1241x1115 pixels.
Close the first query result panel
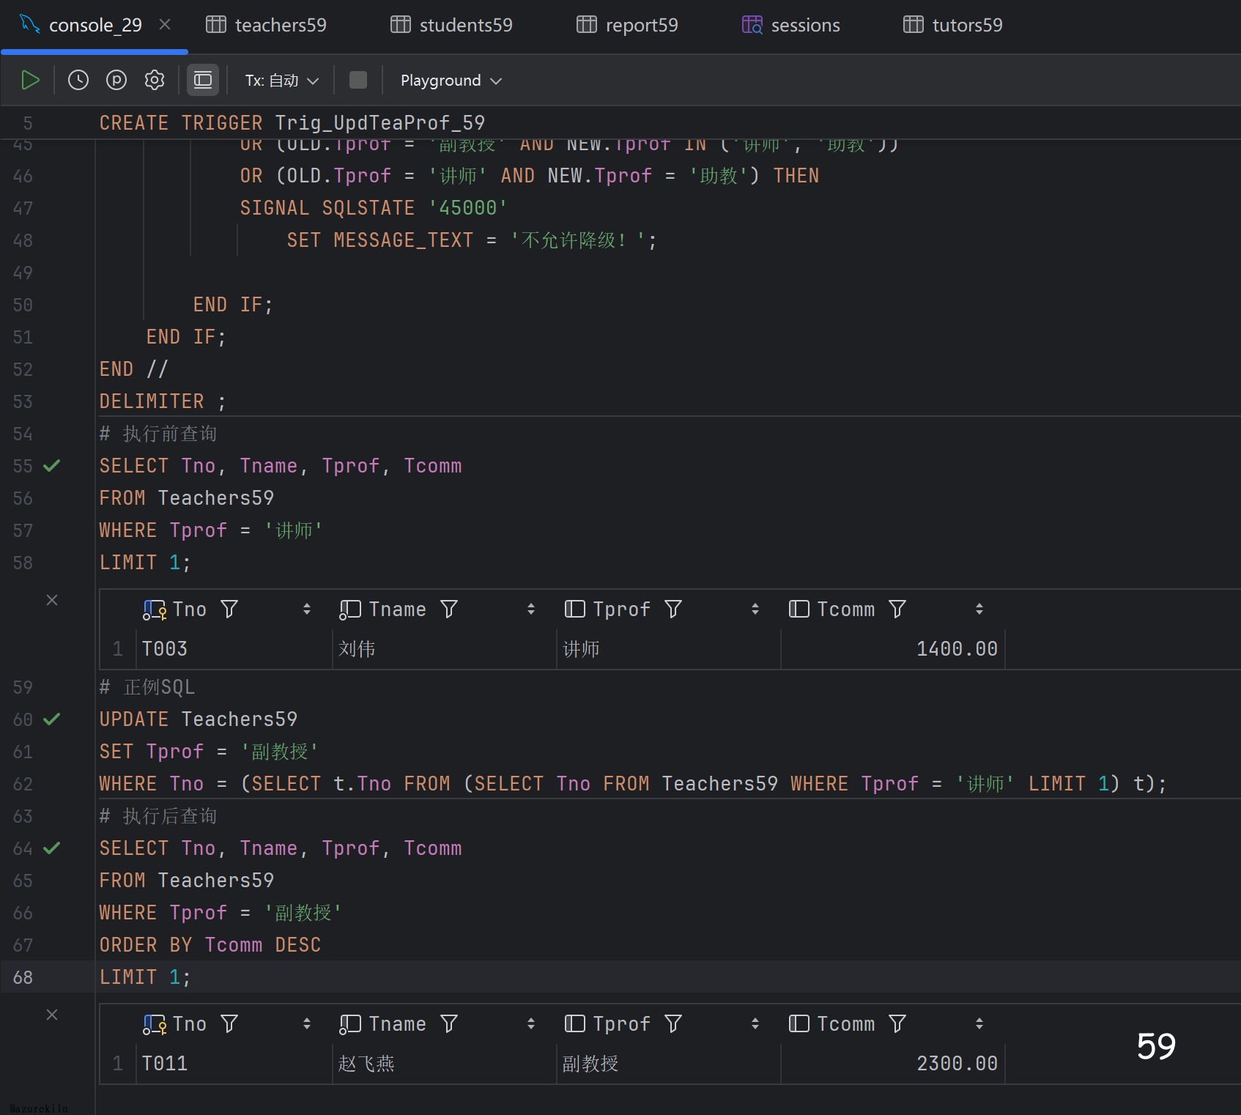[52, 600]
